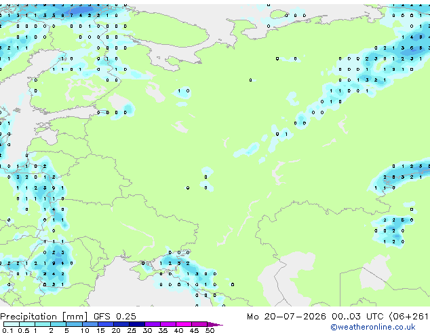Click the 'Precipitation [mm]' map title
This screenshot has height=333, width=430.
point(44,317)
